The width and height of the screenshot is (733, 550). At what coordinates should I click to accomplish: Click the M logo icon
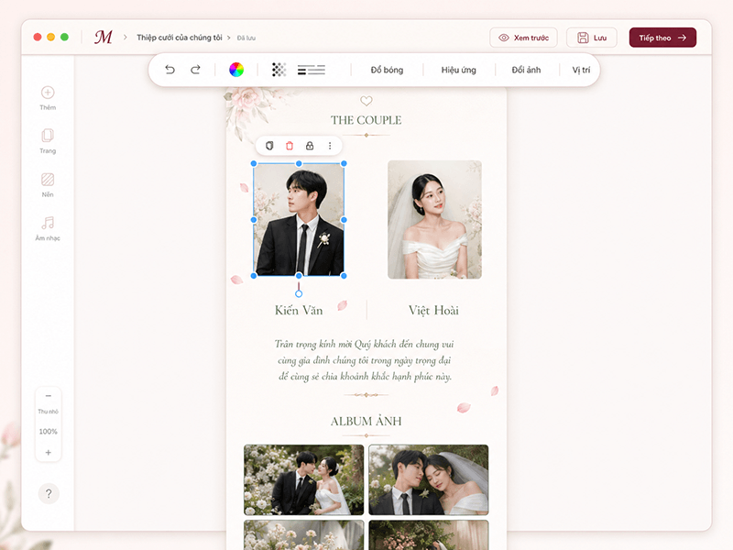[x=104, y=37]
